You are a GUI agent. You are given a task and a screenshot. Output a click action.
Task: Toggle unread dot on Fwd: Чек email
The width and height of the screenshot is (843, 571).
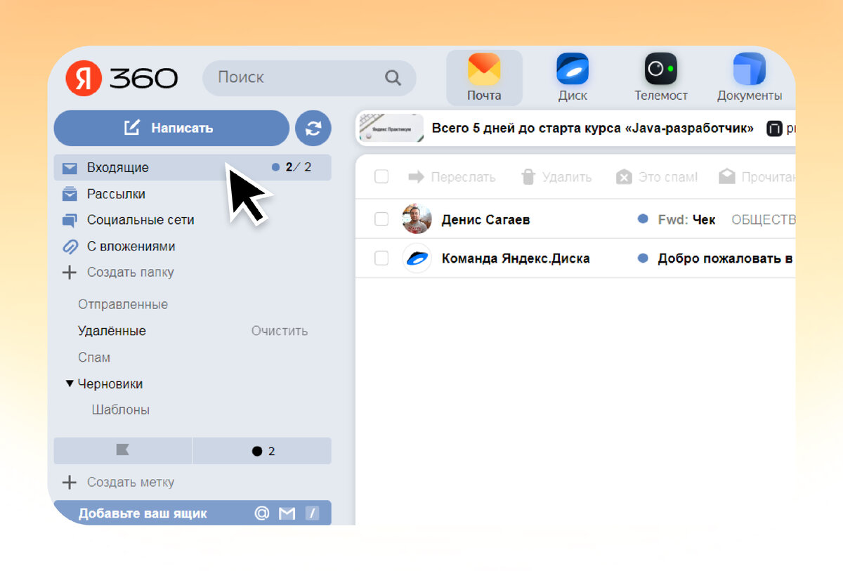[x=642, y=219]
